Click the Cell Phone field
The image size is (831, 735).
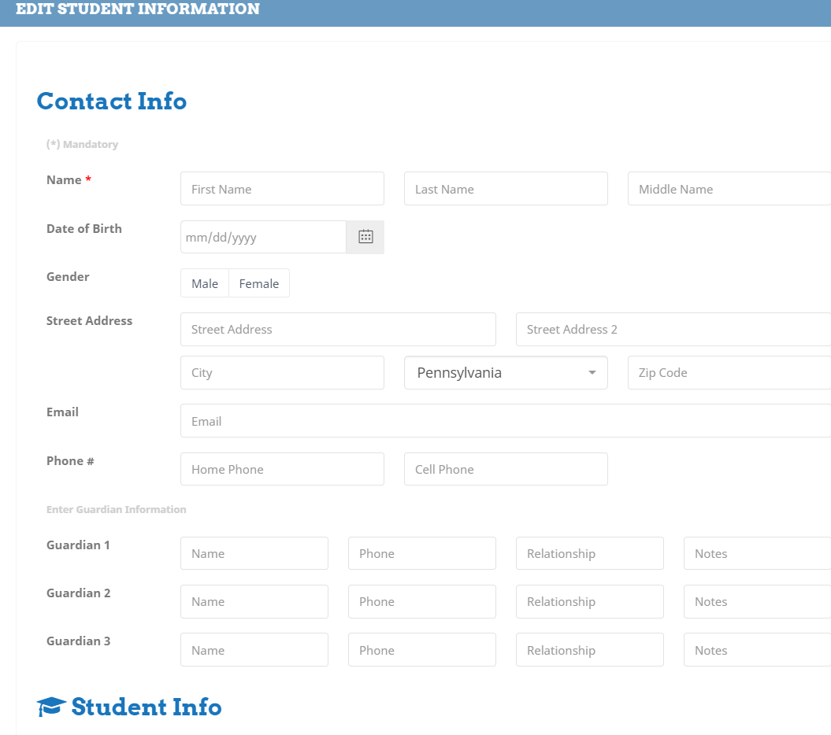click(506, 469)
